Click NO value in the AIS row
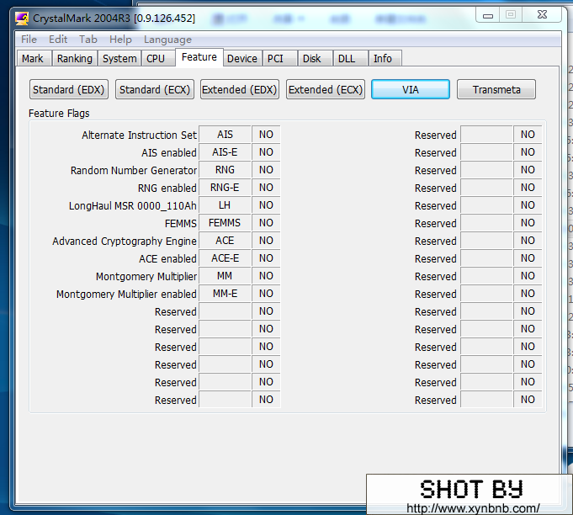The height and width of the screenshot is (515, 573). (x=266, y=135)
